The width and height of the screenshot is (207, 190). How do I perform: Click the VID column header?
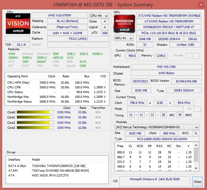pos(100,76)
